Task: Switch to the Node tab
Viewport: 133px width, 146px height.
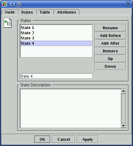Action: point(10,12)
